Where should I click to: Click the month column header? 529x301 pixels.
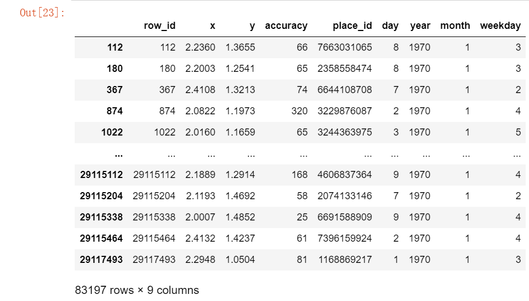click(x=455, y=26)
